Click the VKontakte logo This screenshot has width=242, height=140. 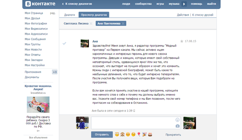click(x=40, y=4)
